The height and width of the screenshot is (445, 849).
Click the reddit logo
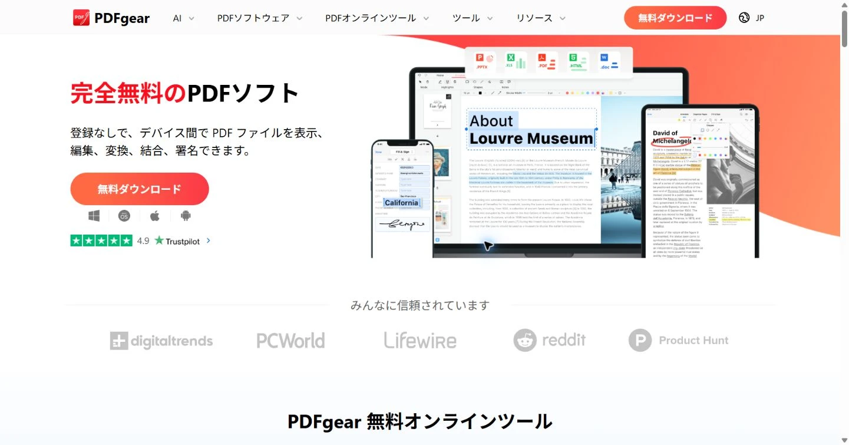pos(550,340)
